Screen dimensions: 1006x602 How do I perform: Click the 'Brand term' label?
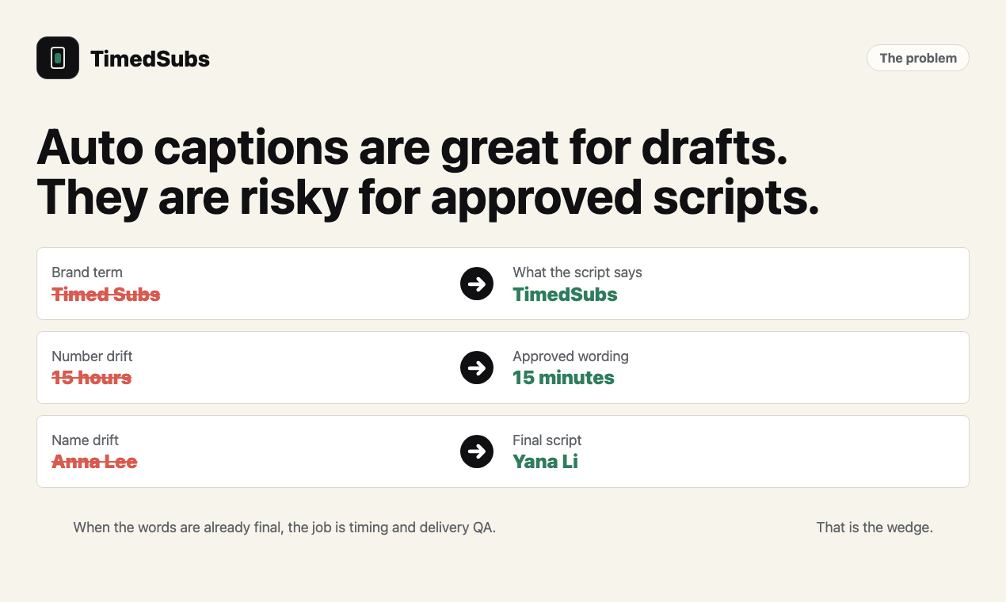(87, 272)
